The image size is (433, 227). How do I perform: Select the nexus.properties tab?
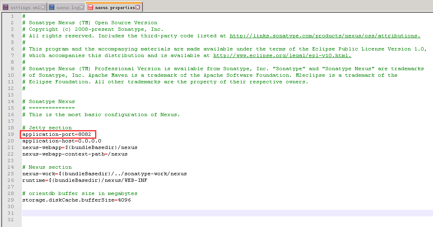[115, 7]
